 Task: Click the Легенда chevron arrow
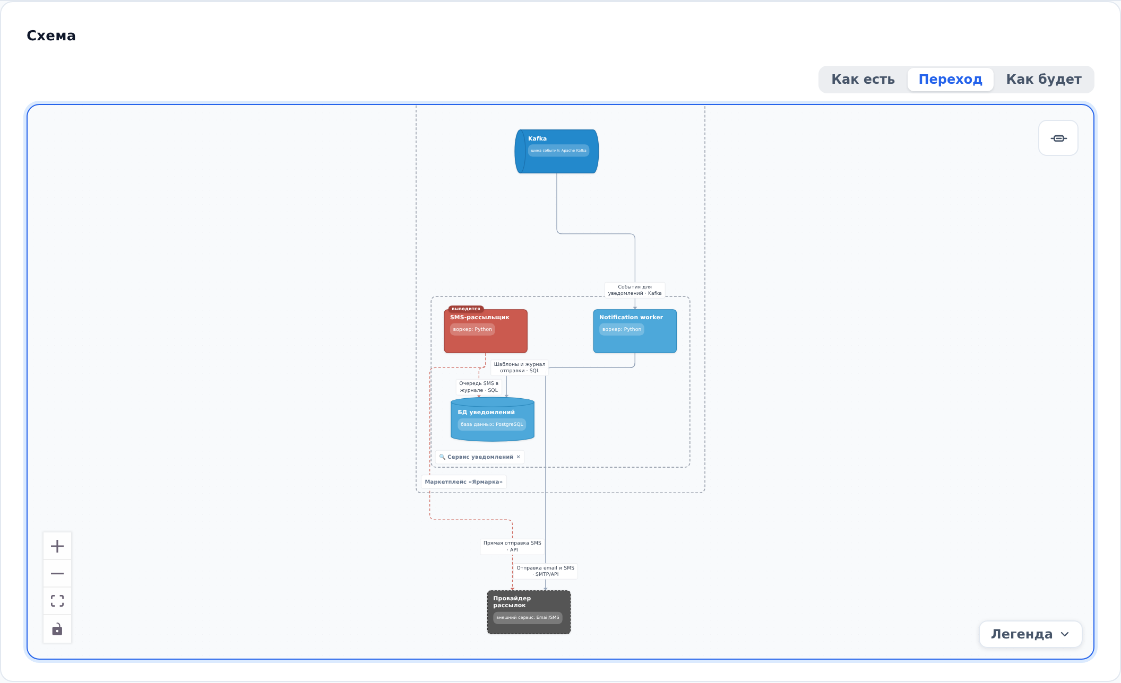tap(1065, 635)
